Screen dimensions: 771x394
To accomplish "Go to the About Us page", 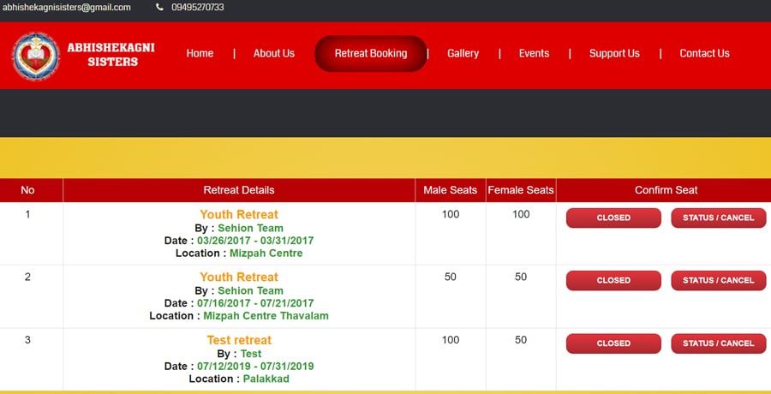I will 273,53.
